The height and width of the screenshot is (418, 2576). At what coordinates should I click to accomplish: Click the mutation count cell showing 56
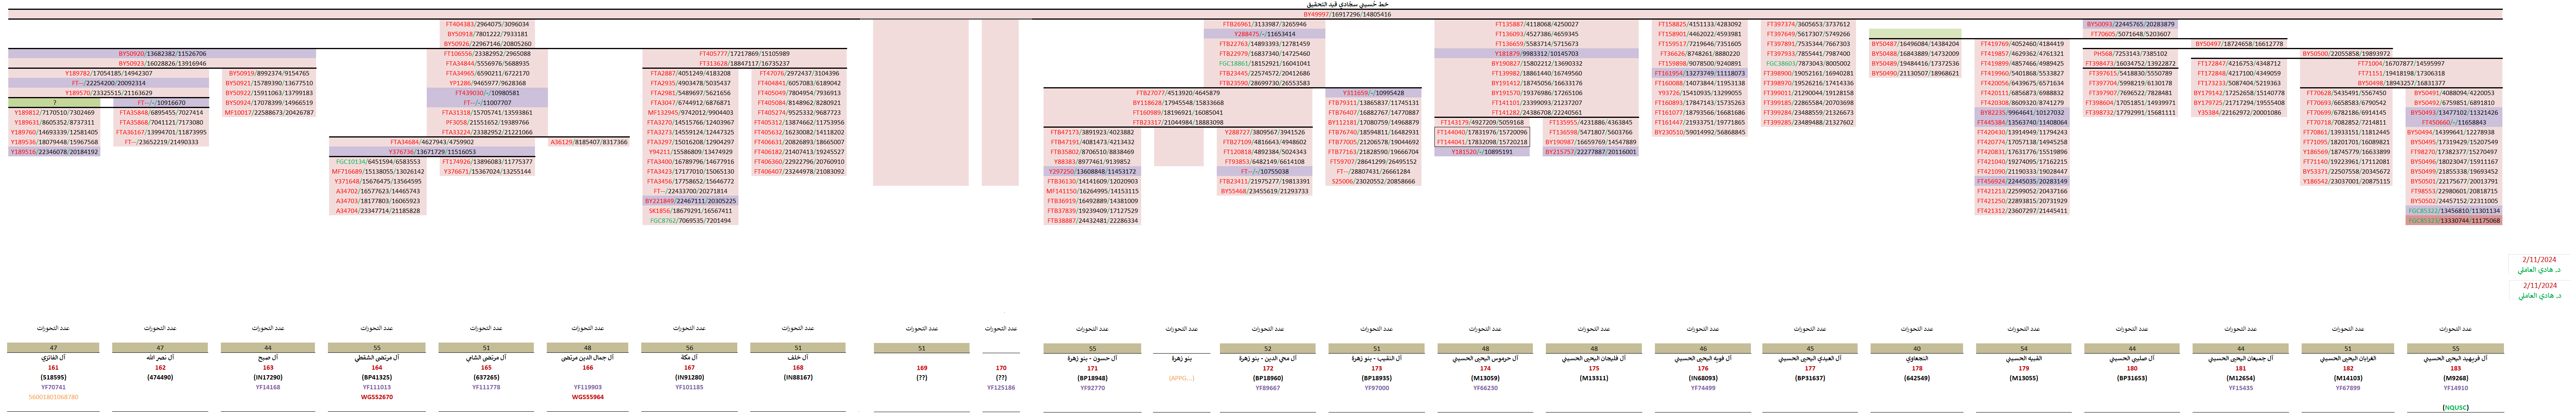tap(689, 348)
